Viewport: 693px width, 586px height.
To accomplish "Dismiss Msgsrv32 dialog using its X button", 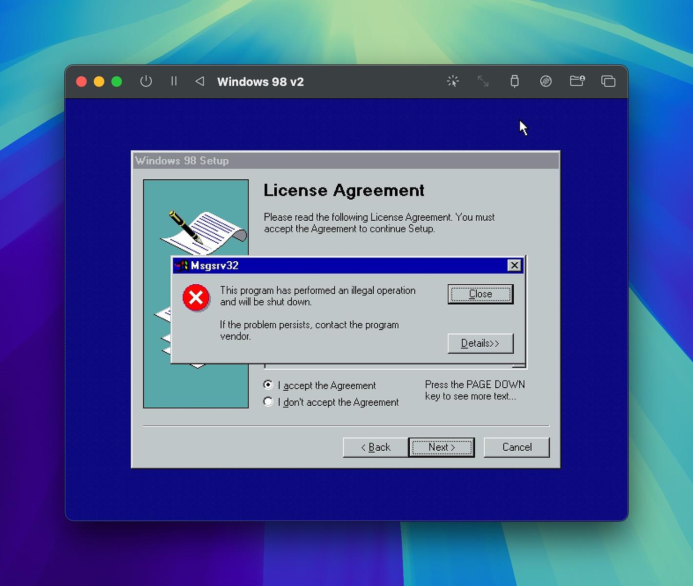I will tap(514, 265).
